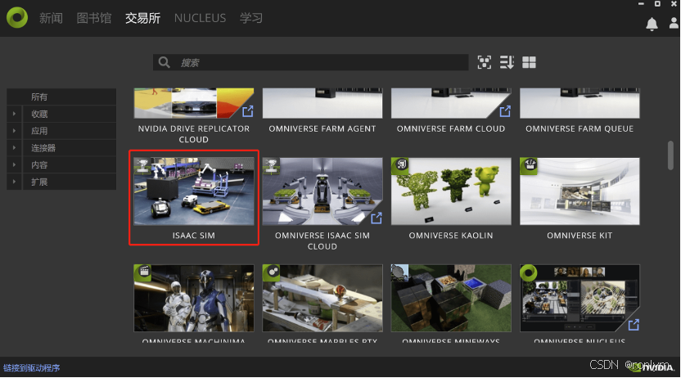Screen dimensions: 681x378
Task: Open external link on Omniverse Nucleus card
Action: 634,325
